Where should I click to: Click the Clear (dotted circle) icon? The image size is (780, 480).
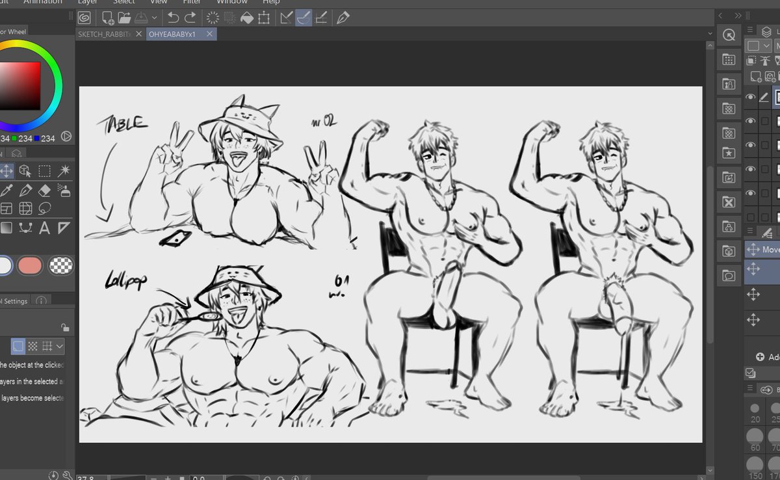click(212, 18)
